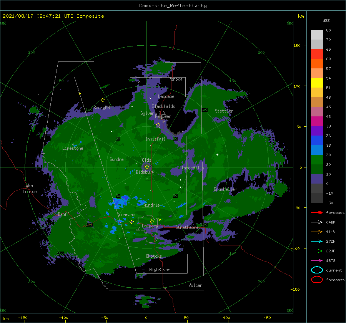Click the red forecast ellipse in legend
The height and width of the screenshot is (323, 346).
[x=317, y=280]
